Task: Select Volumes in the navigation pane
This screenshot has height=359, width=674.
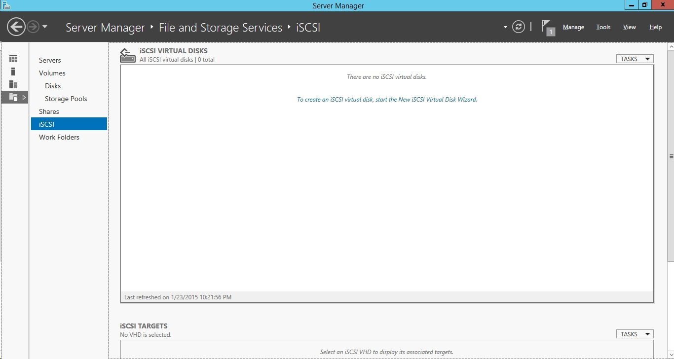Action: point(52,73)
